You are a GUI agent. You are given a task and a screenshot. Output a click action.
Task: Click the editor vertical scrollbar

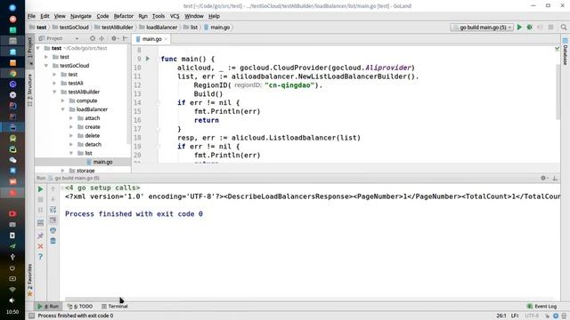[x=558, y=92]
